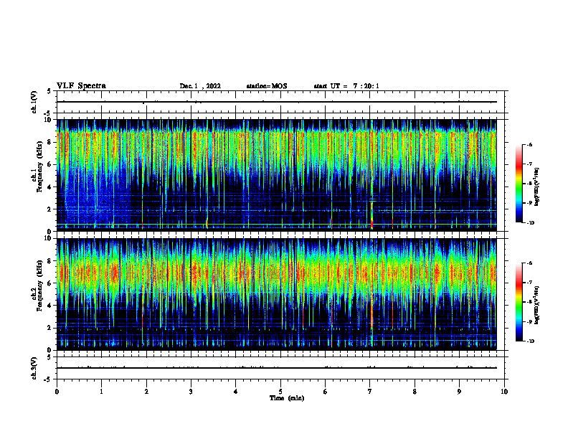
Task: Click the ch.1 colorbar log(PSD) label
Action: pos(537,187)
